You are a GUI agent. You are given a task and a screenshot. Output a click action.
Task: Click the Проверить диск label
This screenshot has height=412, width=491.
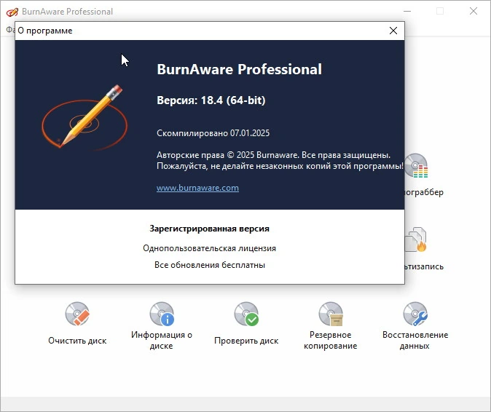246,341
